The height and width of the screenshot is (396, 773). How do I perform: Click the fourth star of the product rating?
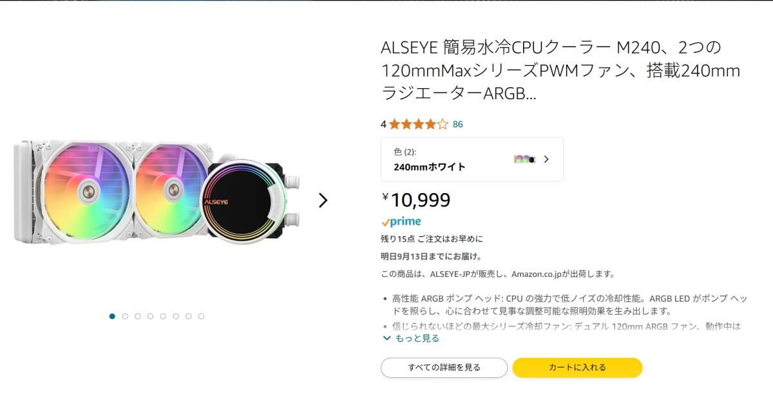pyautogui.click(x=431, y=124)
